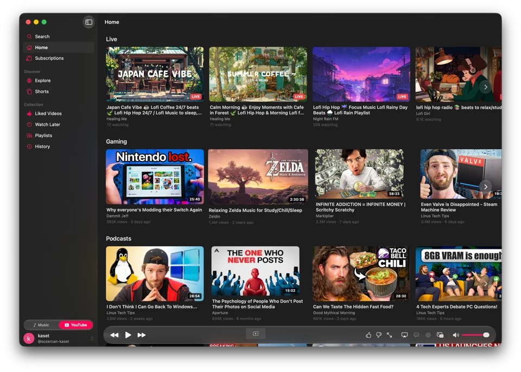Open the Dammit Jeff channel link
This screenshot has width=521, height=372.
tap(117, 216)
